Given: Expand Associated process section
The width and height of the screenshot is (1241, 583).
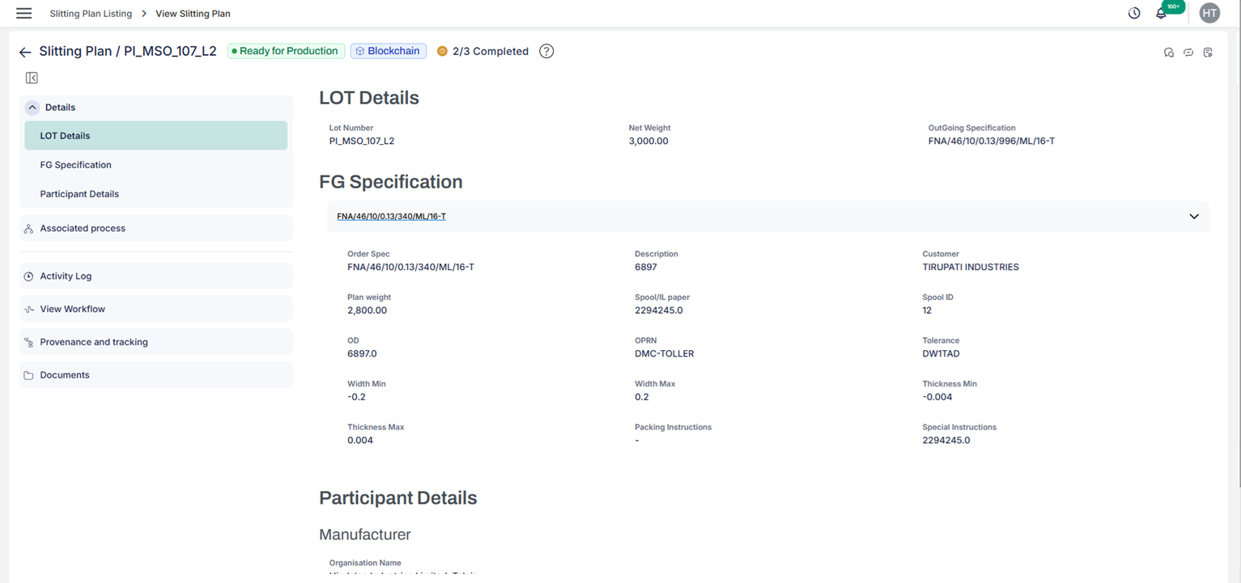Looking at the screenshot, I should click(x=83, y=228).
